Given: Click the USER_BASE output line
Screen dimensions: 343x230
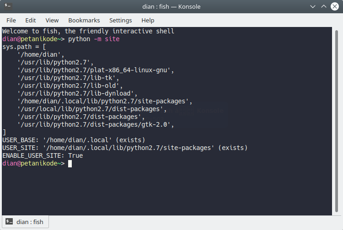Looking at the screenshot, I should coord(74,140).
